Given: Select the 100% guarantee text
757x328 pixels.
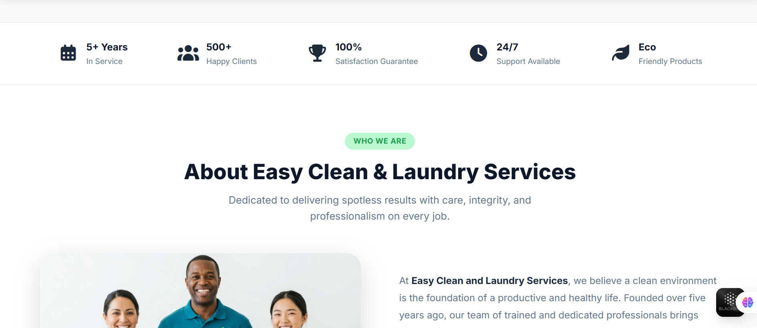Looking at the screenshot, I should pyautogui.click(x=348, y=47).
